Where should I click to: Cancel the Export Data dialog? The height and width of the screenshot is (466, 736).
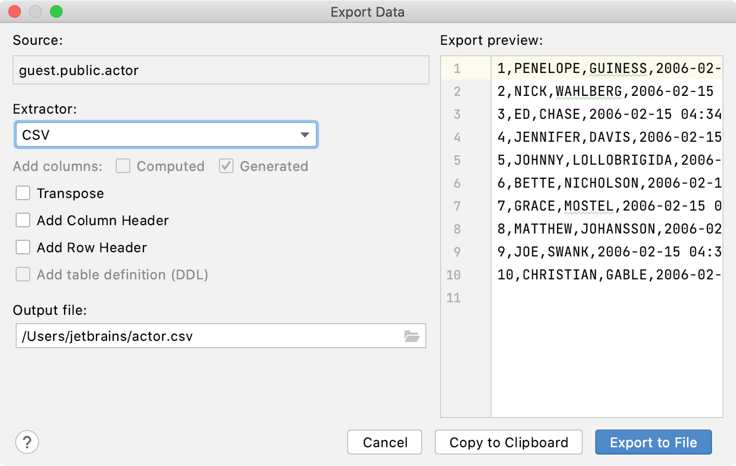pos(385,443)
